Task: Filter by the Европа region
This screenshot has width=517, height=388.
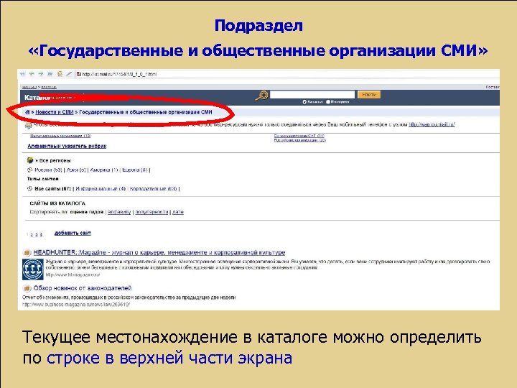Action: pos(134,170)
